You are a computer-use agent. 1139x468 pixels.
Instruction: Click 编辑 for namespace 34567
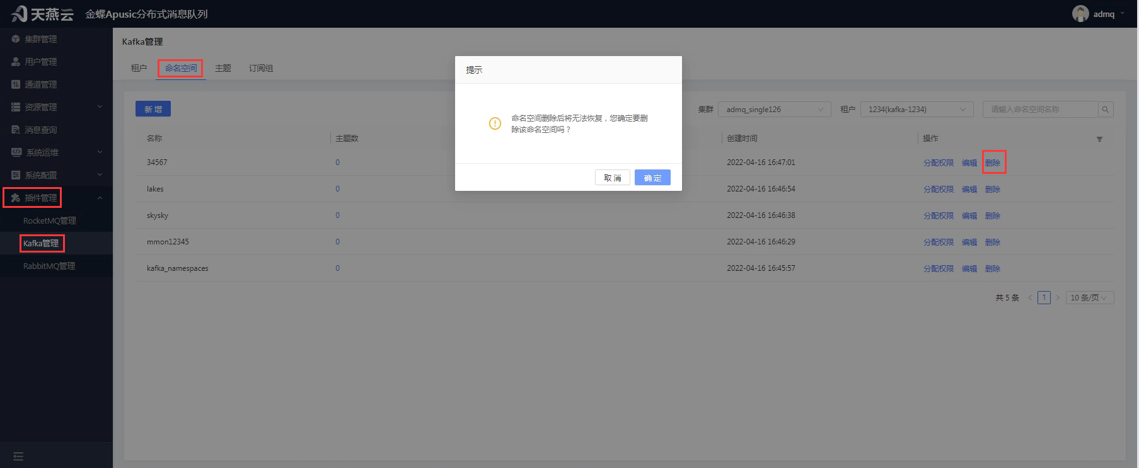969,163
